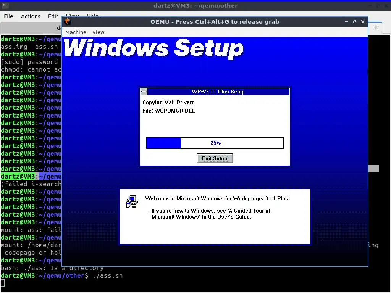
Task: Click the Welcome to Microsoft Windows for Workgroups text
Action: point(217,198)
